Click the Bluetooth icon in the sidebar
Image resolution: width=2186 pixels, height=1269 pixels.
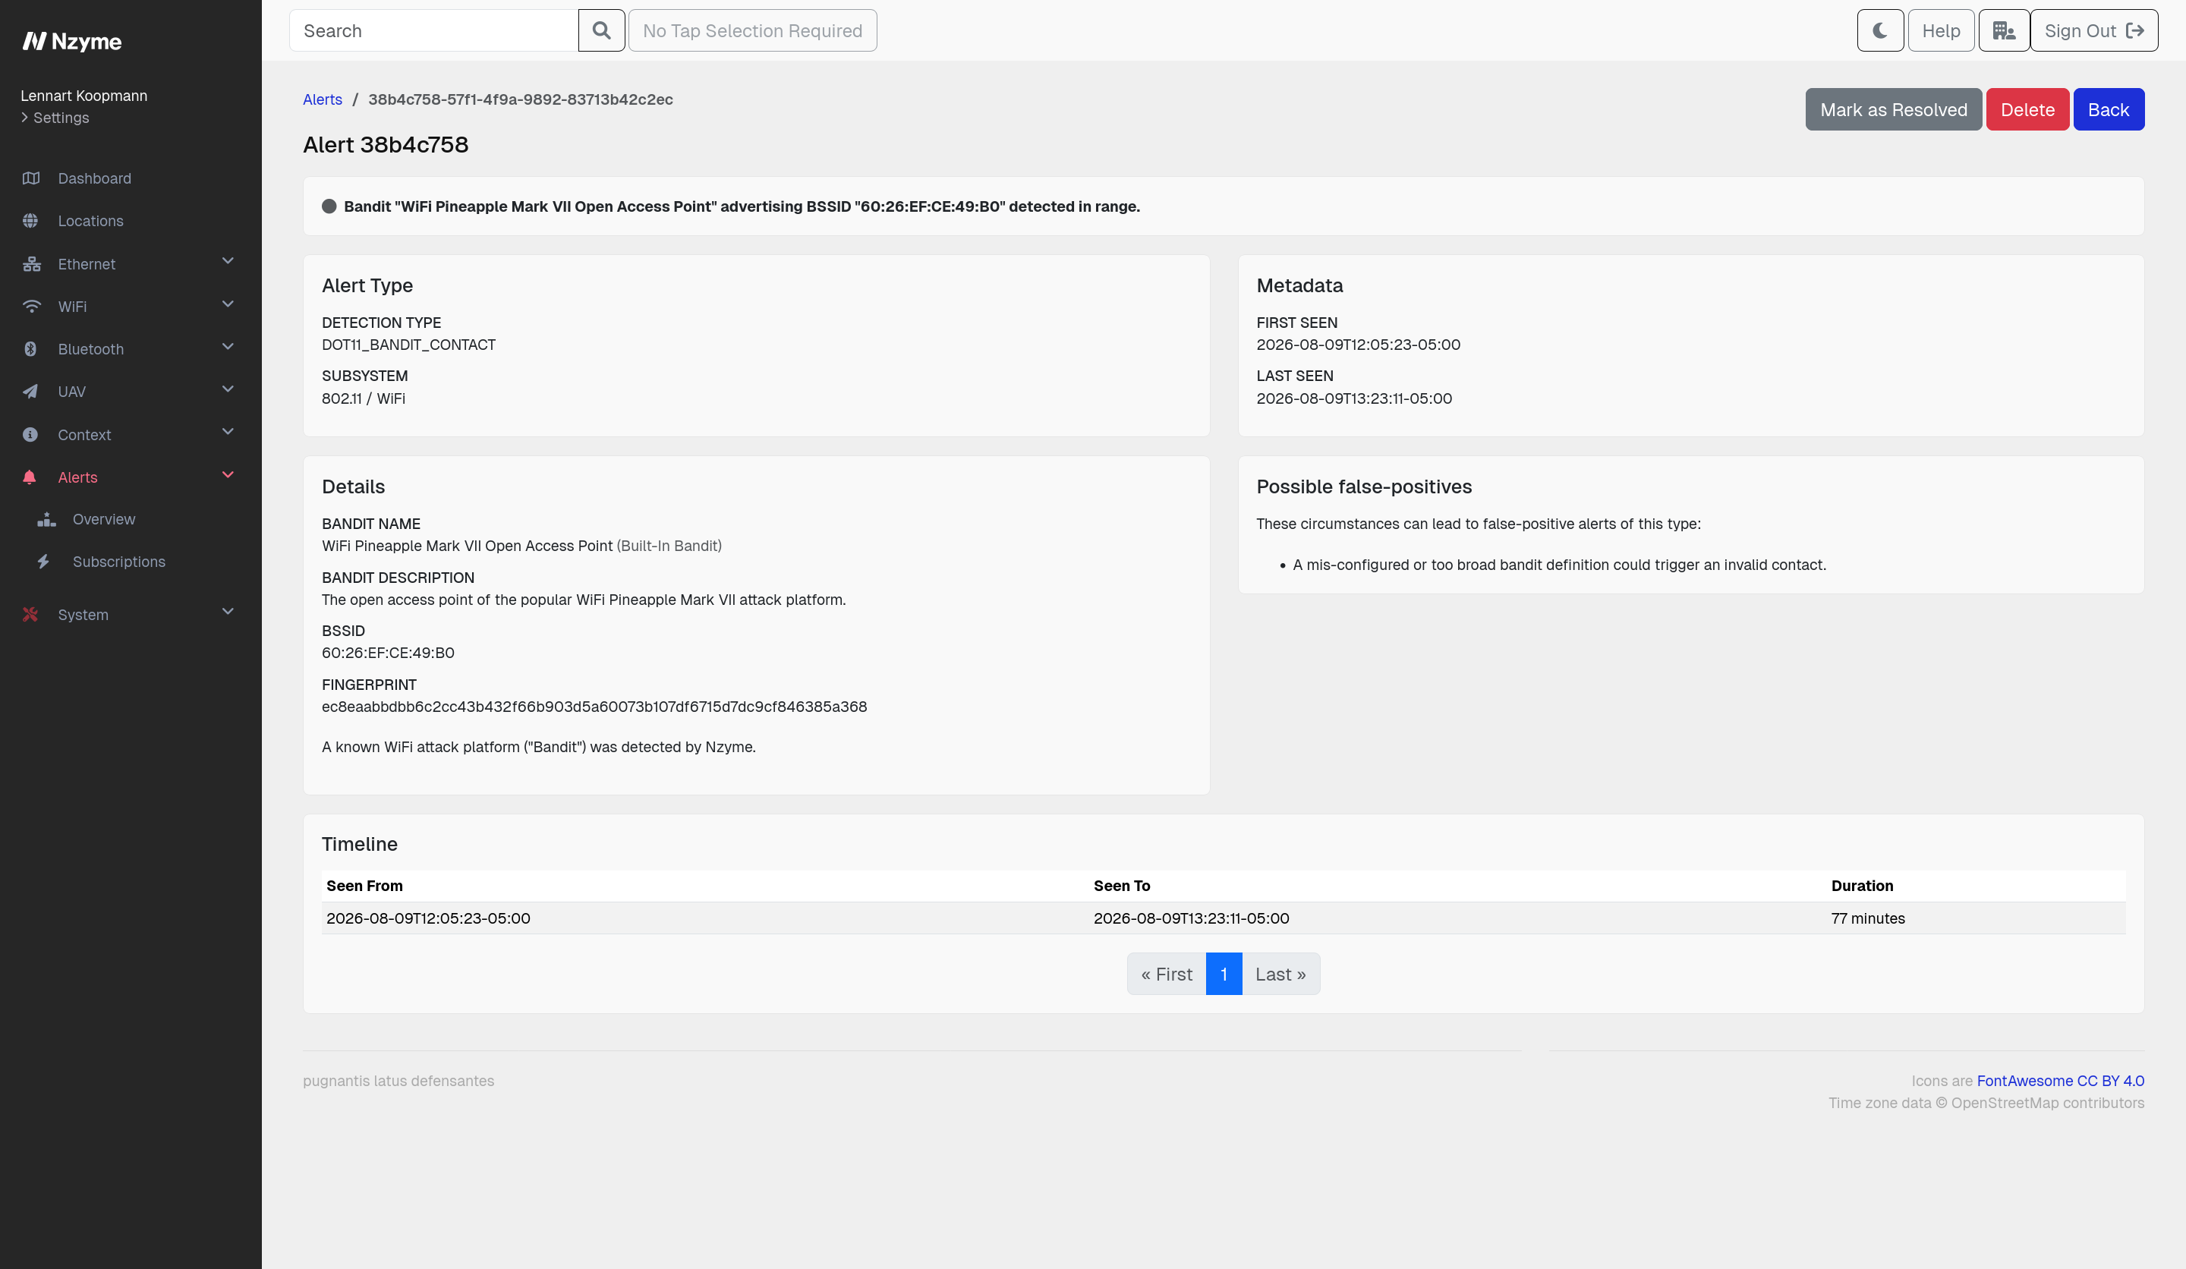[30, 348]
